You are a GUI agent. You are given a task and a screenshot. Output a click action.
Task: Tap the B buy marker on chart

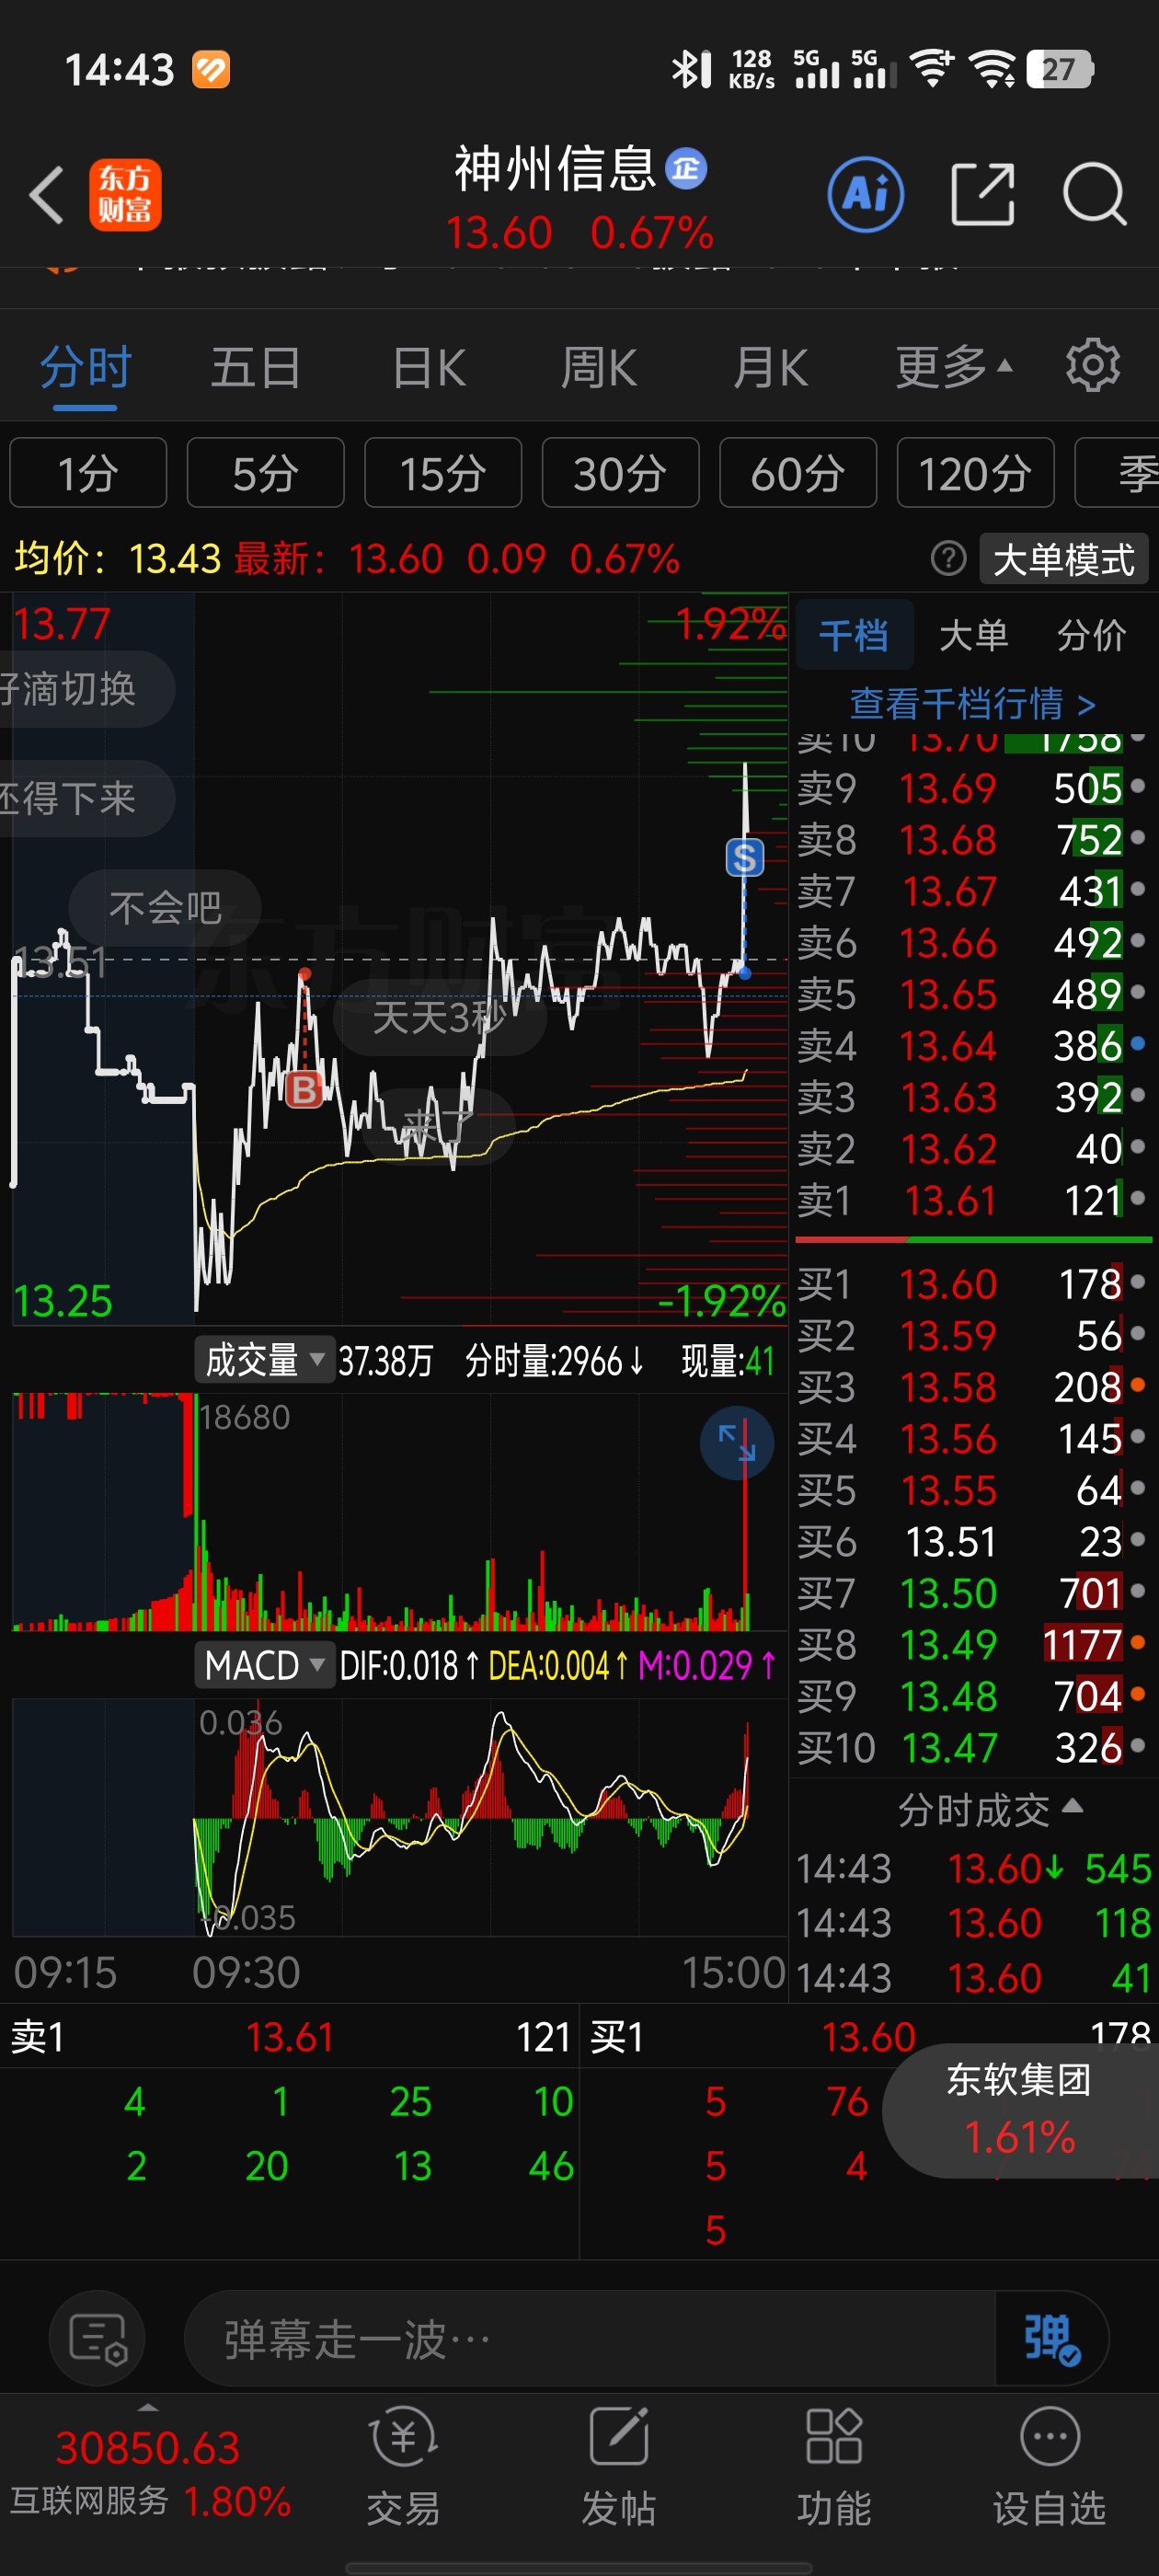(x=304, y=1089)
